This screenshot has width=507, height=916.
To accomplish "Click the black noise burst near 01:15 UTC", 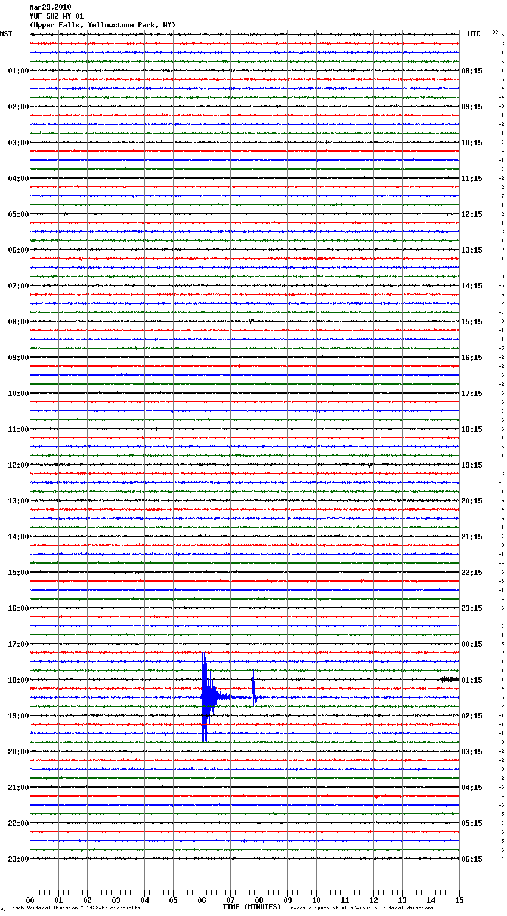I will [450, 679].
